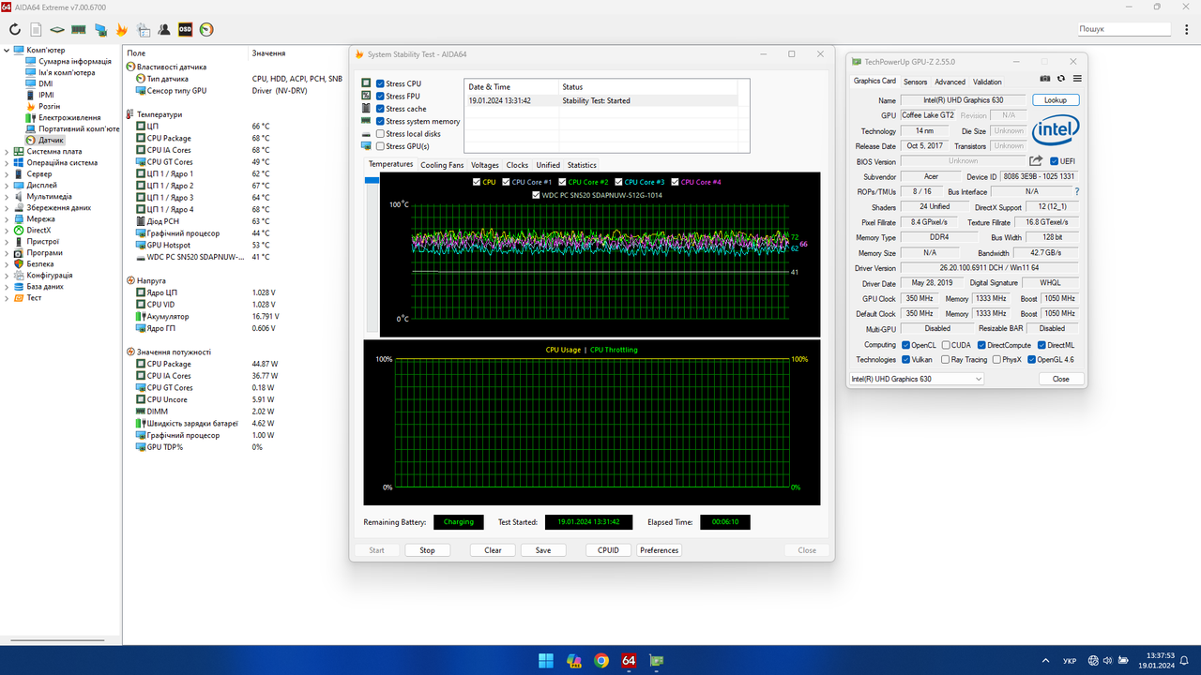Uncheck Stress CPU checkbox

point(381,83)
